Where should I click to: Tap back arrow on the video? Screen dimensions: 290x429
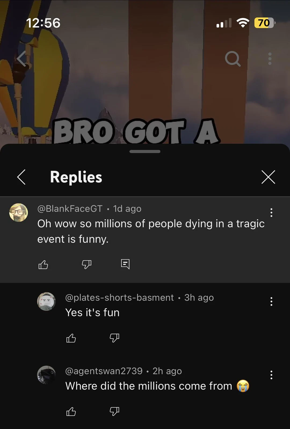pos(21,59)
